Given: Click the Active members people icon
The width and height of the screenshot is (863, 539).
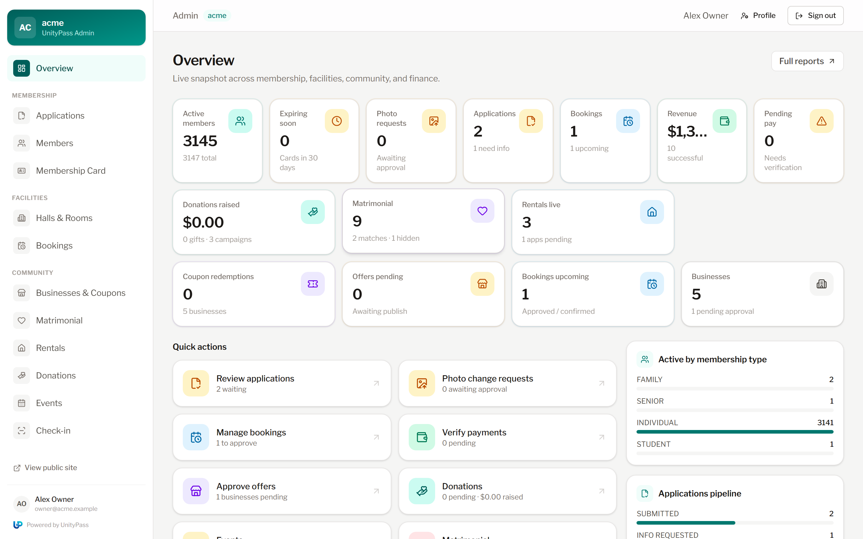Looking at the screenshot, I should [240, 121].
